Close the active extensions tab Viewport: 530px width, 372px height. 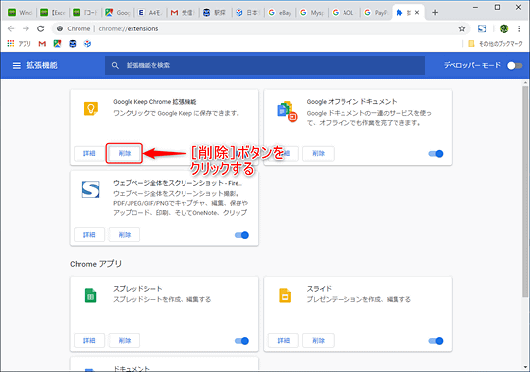[417, 13]
